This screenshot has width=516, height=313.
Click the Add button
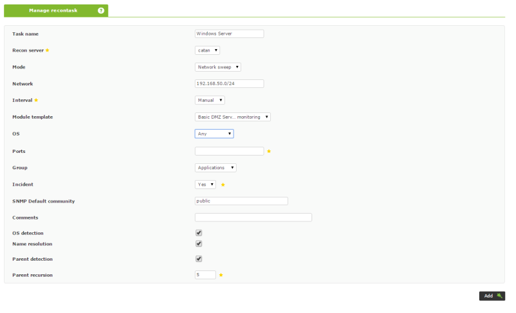click(492, 296)
